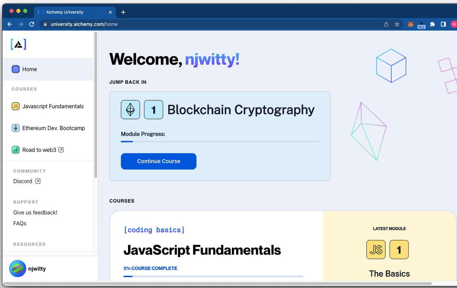Screen dimensions: 457x288
Task: Click the njwitty profile avatar
Action: [18, 269]
